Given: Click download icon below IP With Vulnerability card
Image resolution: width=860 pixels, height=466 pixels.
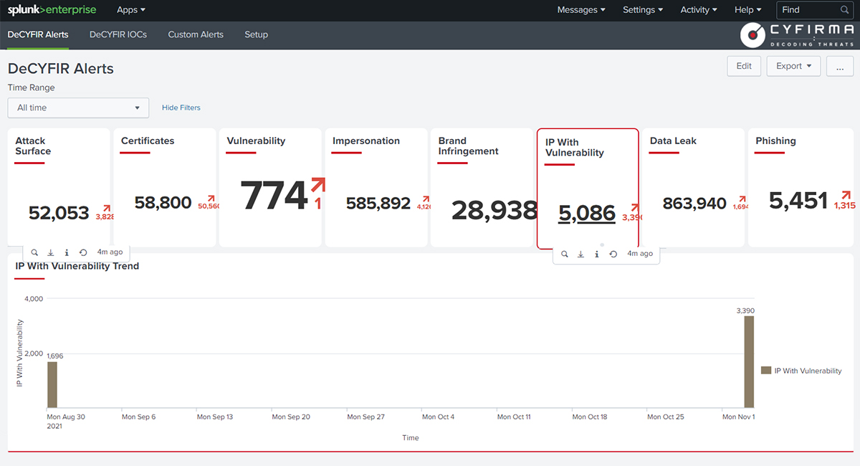Looking at the screenshot, I should point(580,254).
